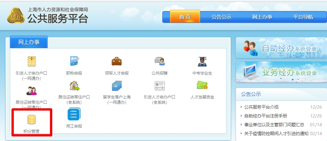Image resolution: width=327 pixels, height=141 pixels.
Task: Switch to the 首页 navigation tab
Action: (185, 17)
